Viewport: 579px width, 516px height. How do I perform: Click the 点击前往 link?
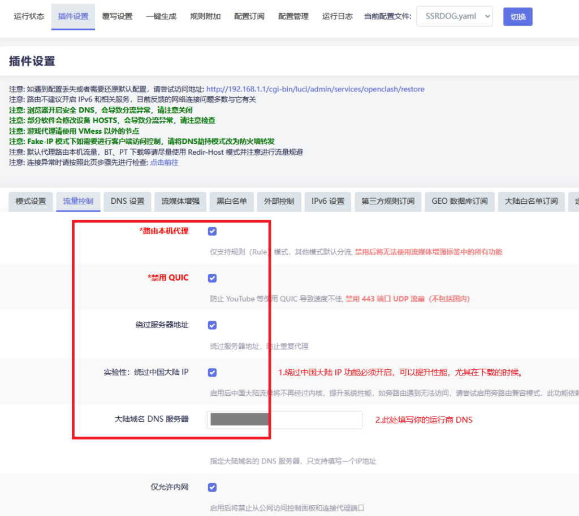pos(164,163)
